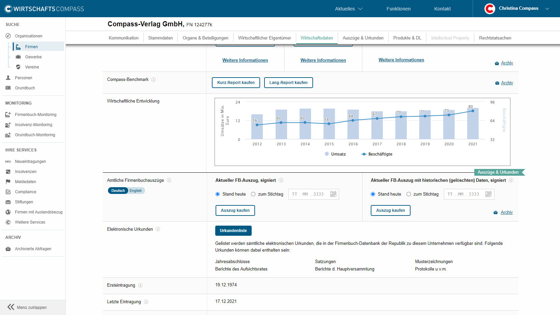Open the Organe & Beteiligungen tab
This screenshot has width=560, height=315.
pyautogui.click(x=205, y=38)
